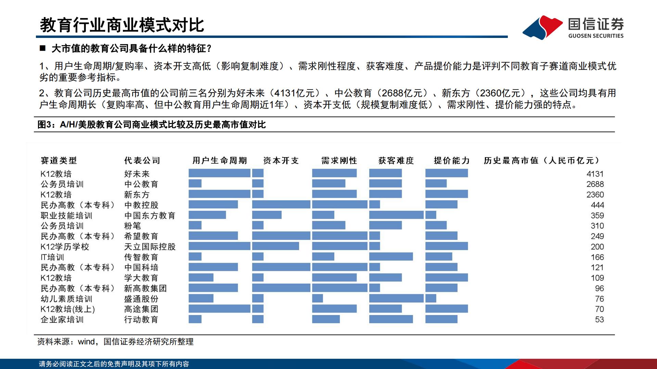
Task: Click 中国东方教育's 获客难度 bar
Action: coord(396,215)
